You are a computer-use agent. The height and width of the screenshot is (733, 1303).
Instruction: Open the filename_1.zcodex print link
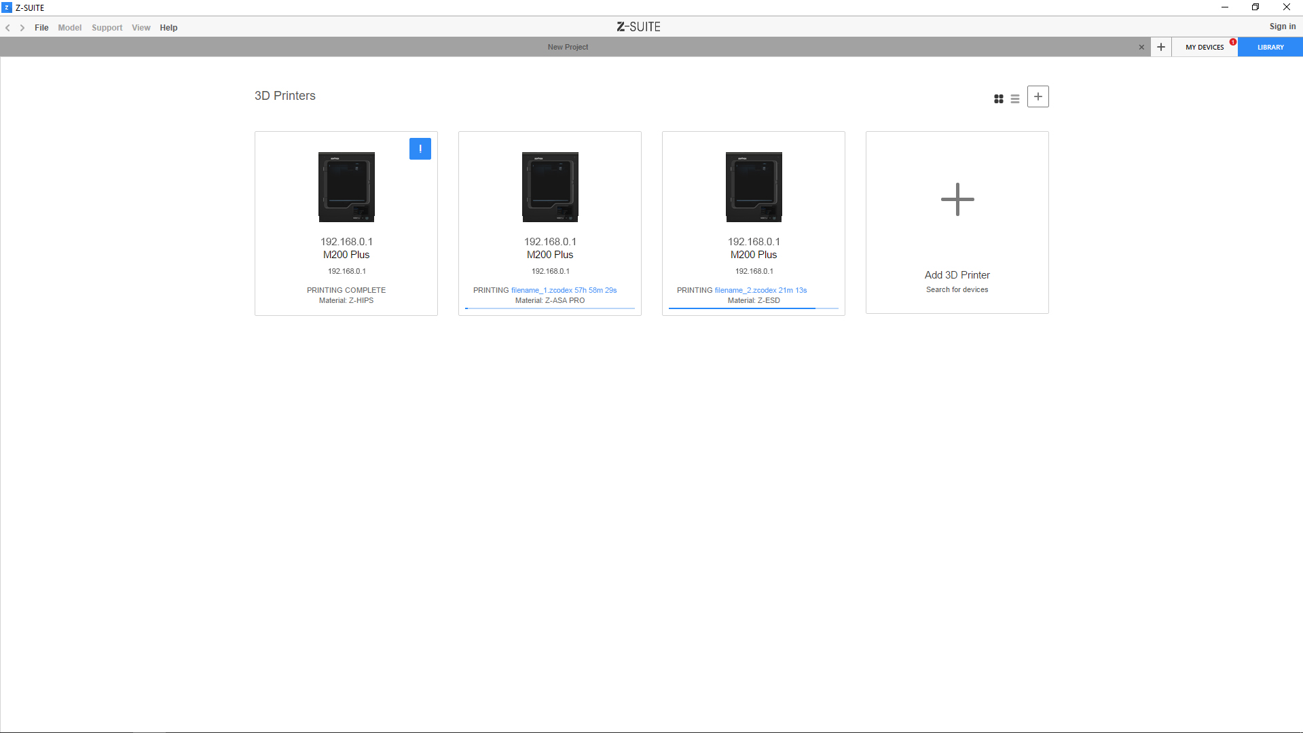(x=541, y=290)
